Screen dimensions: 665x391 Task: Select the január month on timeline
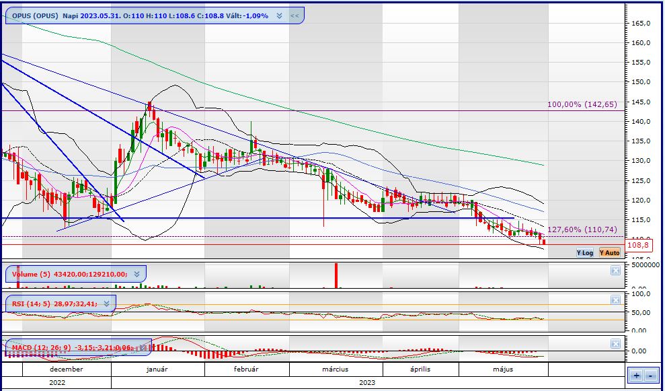[157, 369]
